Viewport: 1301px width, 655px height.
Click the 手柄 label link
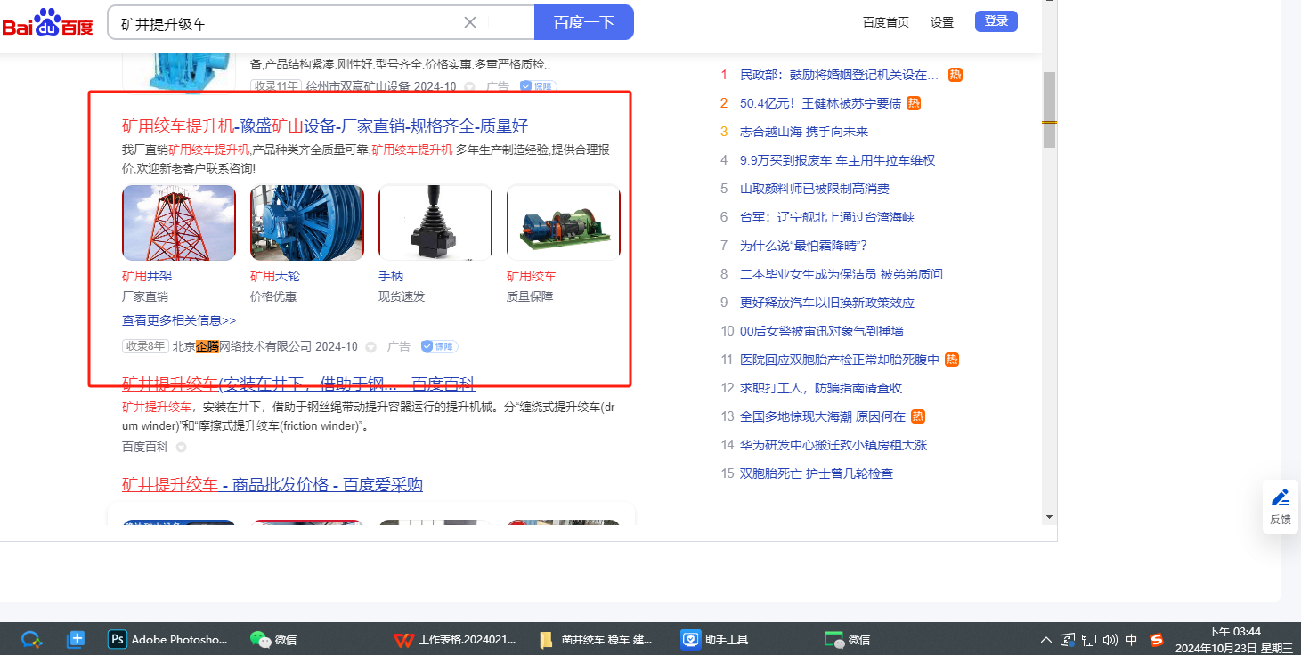(x=391, y=276)
